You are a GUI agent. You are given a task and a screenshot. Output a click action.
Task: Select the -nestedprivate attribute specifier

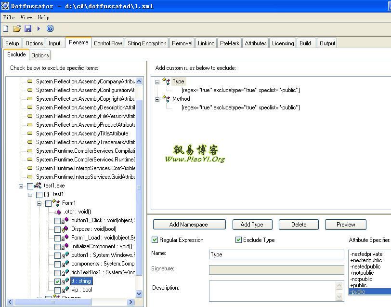[366, 254]
